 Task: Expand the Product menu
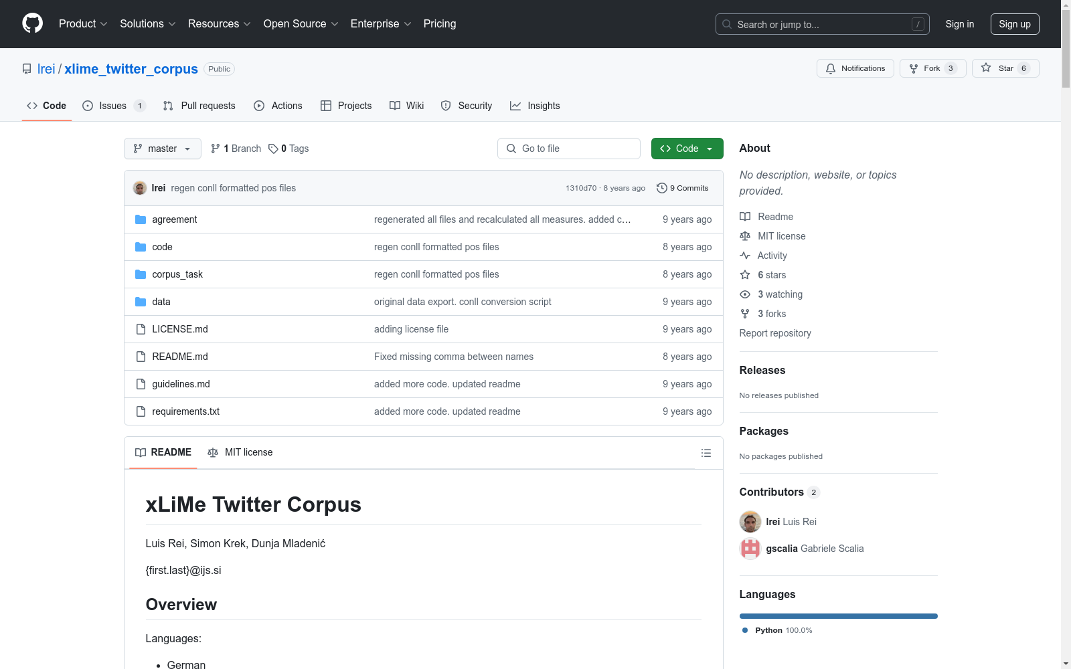click(83, 23)
